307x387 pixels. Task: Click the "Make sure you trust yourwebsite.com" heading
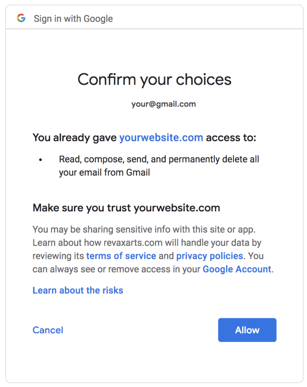[126, 207]
